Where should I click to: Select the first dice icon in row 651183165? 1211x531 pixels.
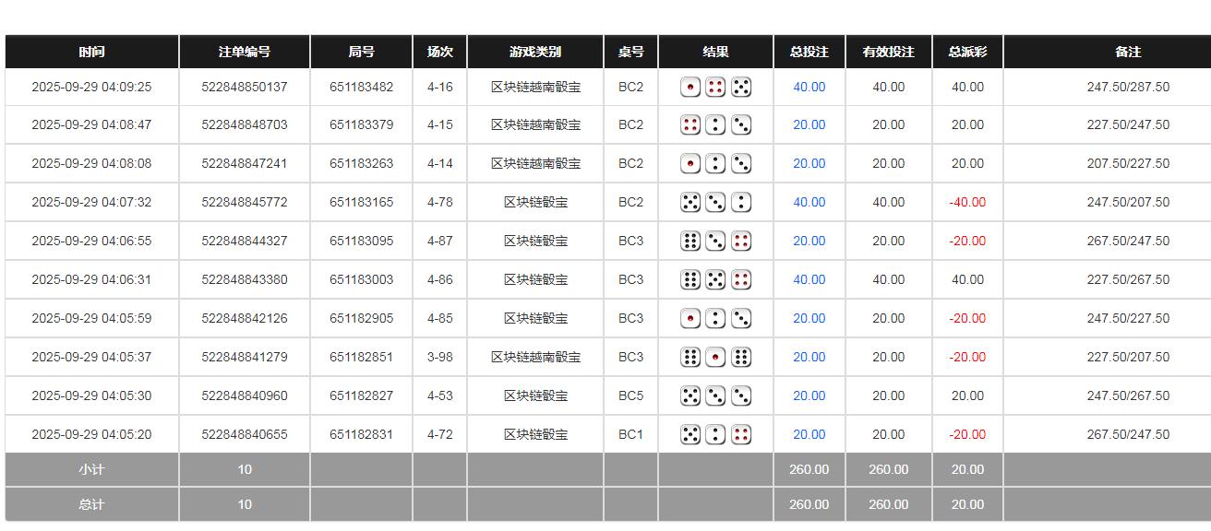click(690, 201)
